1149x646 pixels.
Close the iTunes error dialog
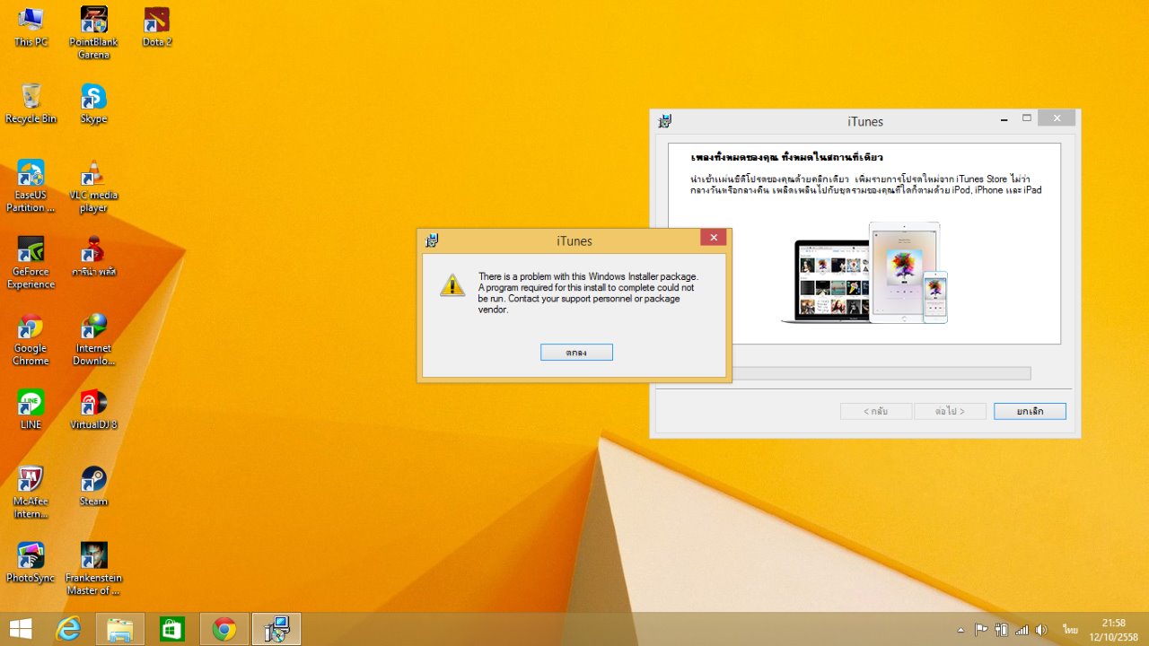click(x=713, y=238)
